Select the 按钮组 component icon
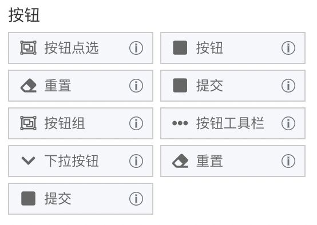 (28, 123)
